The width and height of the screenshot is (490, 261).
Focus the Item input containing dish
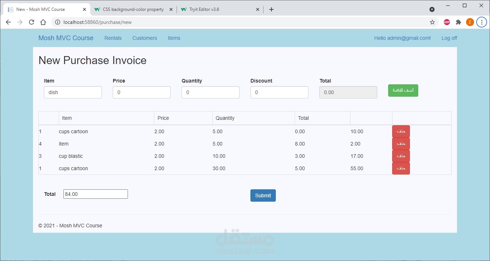[73, 92]
